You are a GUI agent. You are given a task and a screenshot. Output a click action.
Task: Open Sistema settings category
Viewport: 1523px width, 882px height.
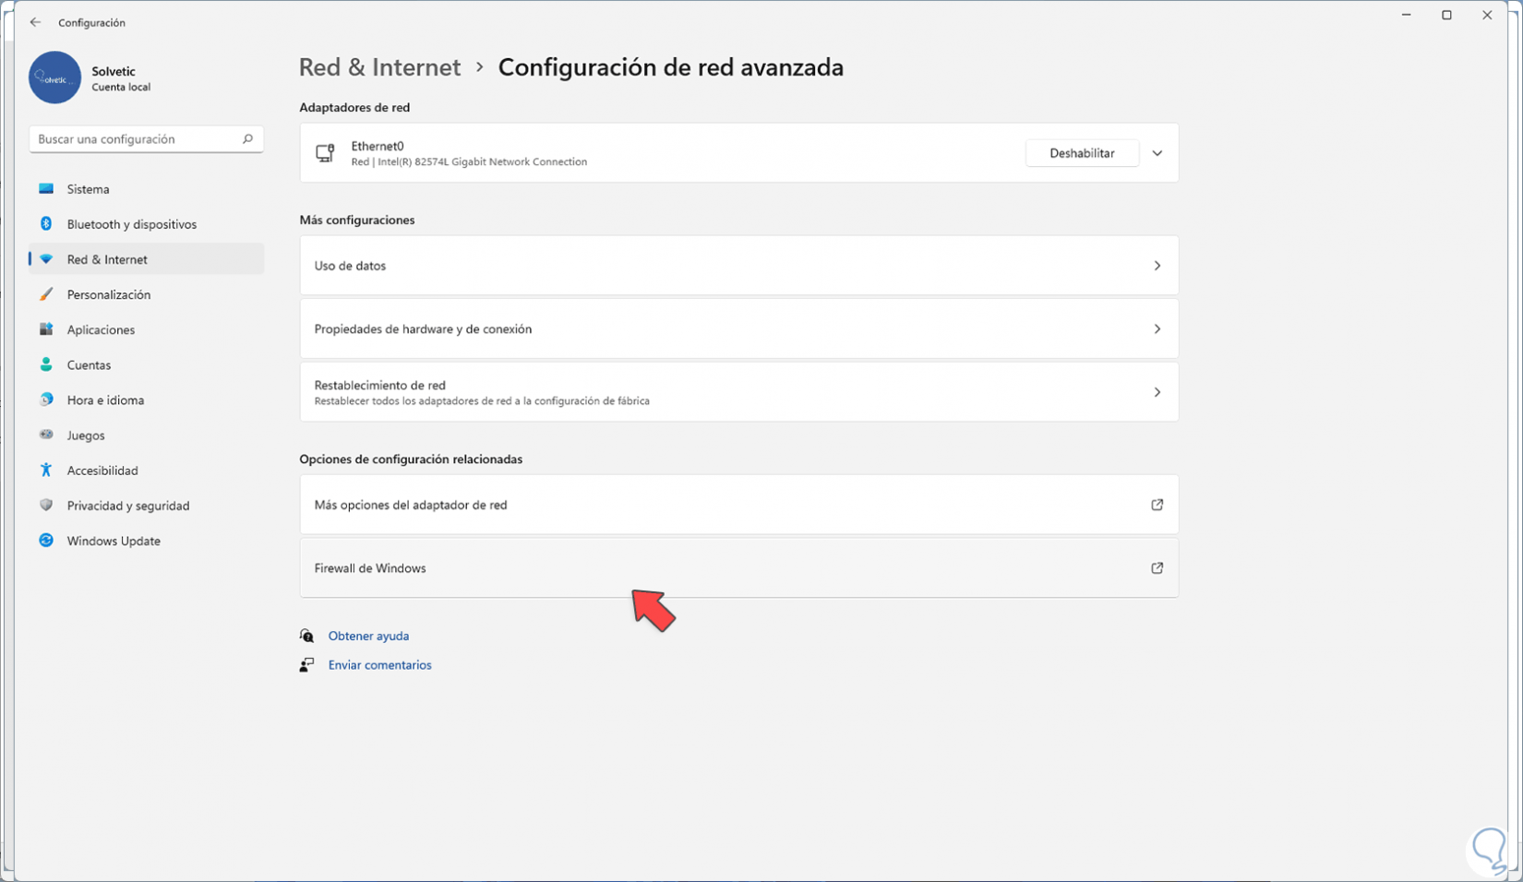88,189
